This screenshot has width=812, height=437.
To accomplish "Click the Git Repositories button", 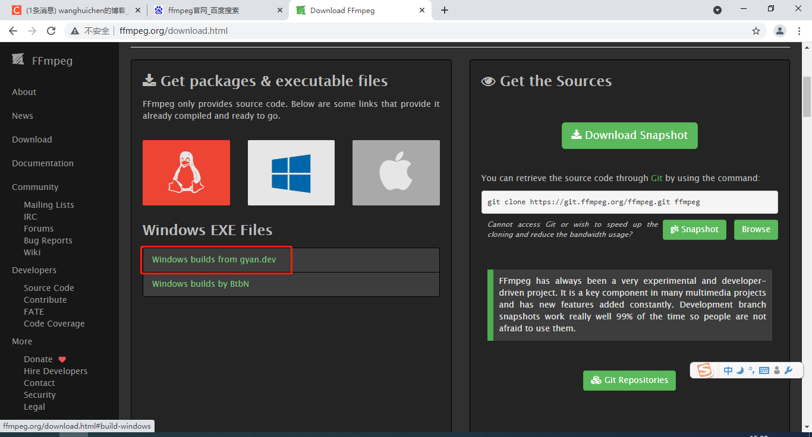I will [630, 380].
